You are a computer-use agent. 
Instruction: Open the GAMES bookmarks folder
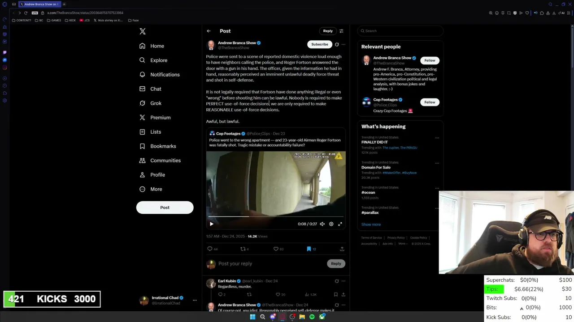(54, 20)
